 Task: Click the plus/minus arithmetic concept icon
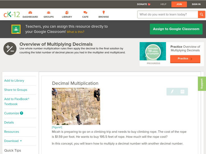coord(10,49)
